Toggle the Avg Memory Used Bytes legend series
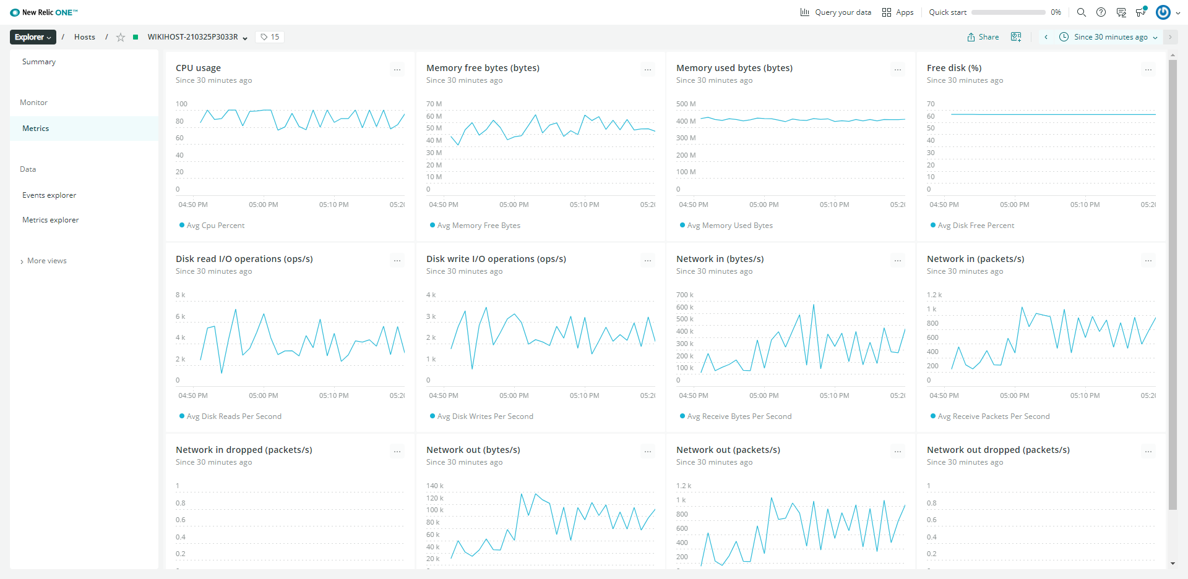This screenshot has height=579, width=1188. (x=726, y=226)
